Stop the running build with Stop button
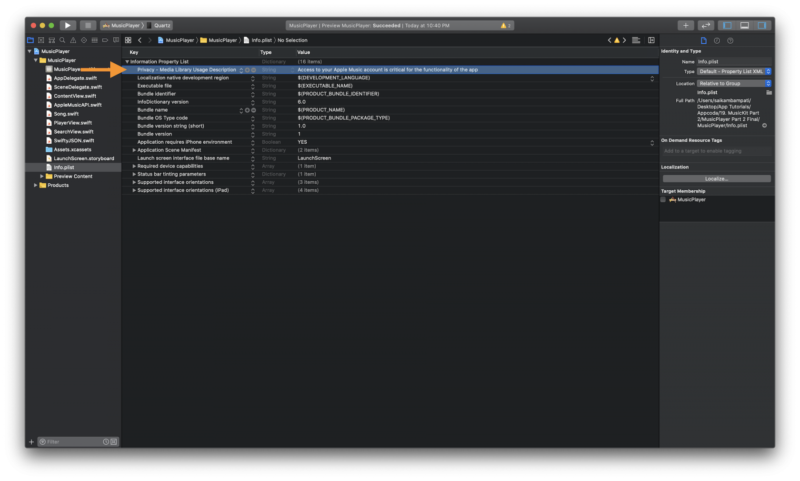 pyautogui.click(x=88, y=25)
